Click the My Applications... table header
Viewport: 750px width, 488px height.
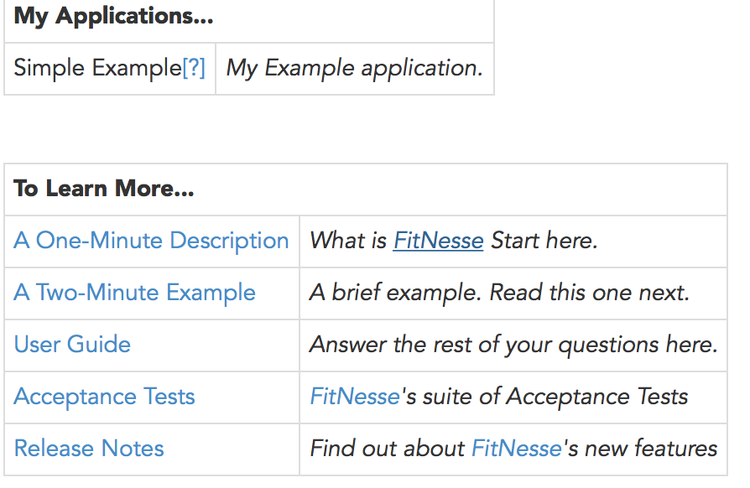coord(113,16)
